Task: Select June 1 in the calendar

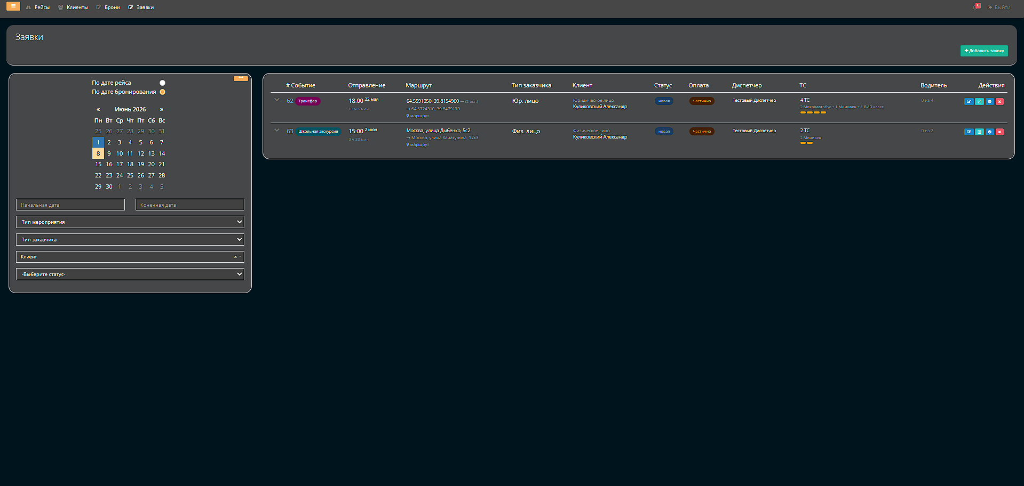Action: (x=98, y=142)
